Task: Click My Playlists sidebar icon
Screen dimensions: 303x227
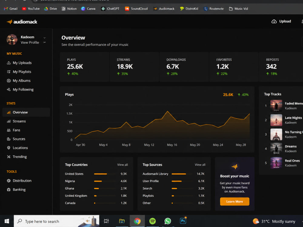Action: point(9,72)
